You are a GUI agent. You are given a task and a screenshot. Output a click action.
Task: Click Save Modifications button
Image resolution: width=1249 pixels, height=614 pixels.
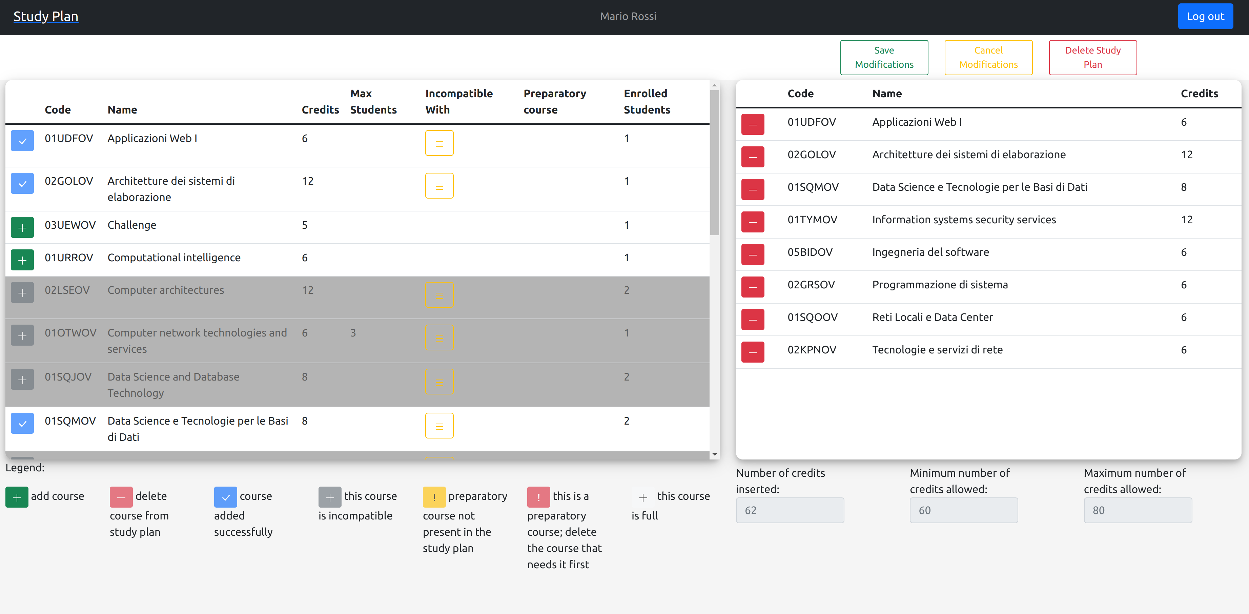coord(883,57)
